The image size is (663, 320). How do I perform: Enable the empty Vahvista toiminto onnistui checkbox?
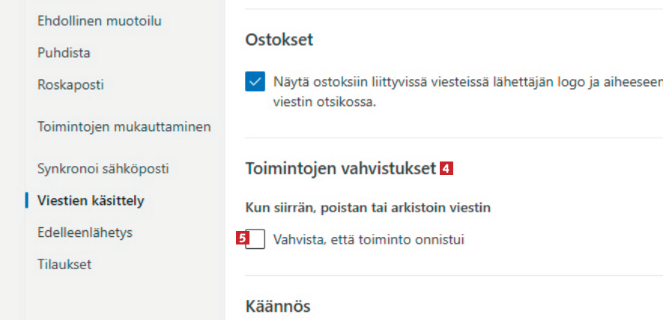[258, 239]
